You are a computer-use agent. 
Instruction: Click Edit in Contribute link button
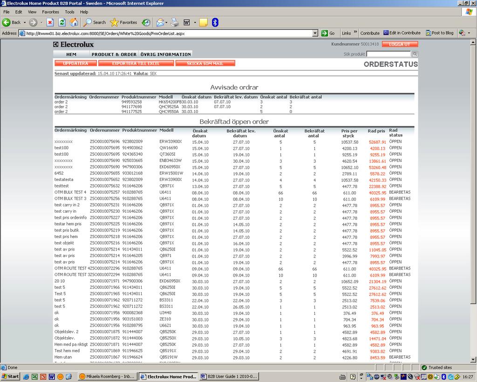[402, 33]
